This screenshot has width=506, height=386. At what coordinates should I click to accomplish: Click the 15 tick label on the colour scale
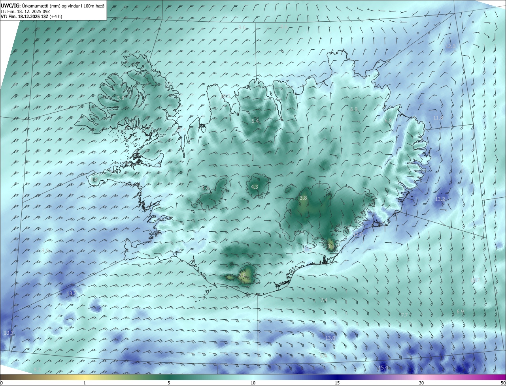point(337,383)
